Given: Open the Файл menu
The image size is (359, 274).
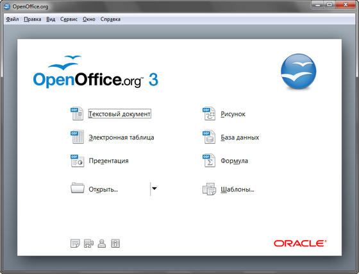Looking at the screenshot, I should coord(12,19).
